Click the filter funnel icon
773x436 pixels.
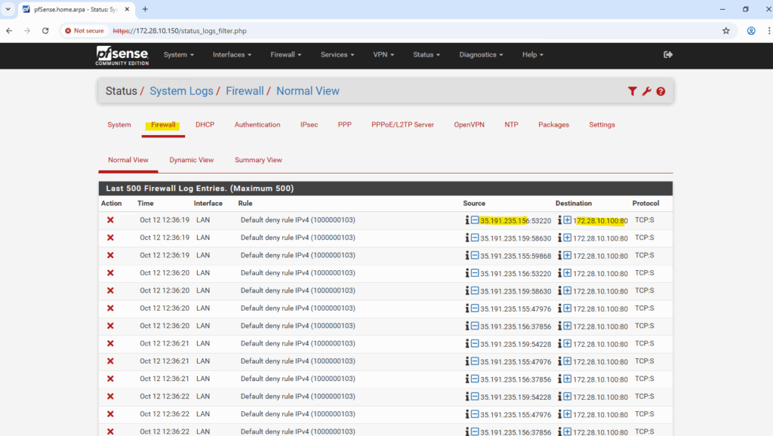633,91
